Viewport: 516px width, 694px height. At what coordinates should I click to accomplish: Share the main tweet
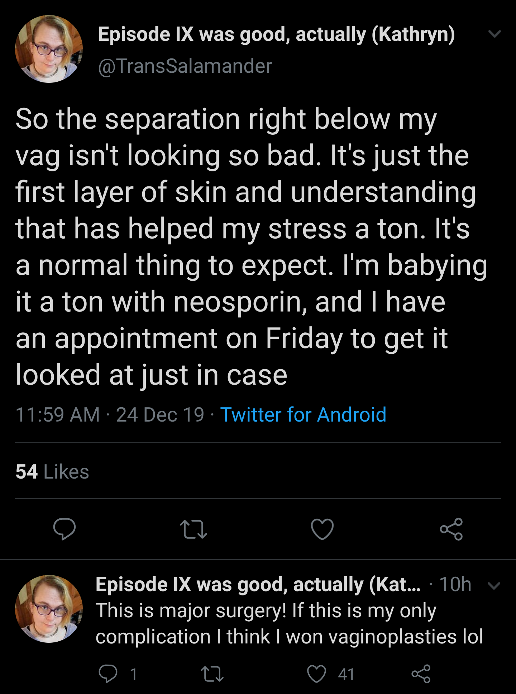[x=451, y=529]
